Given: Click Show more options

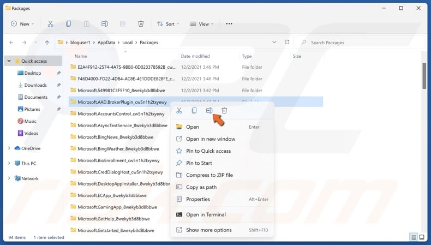Looking at the screenshot, I should [x=222, y=230].
